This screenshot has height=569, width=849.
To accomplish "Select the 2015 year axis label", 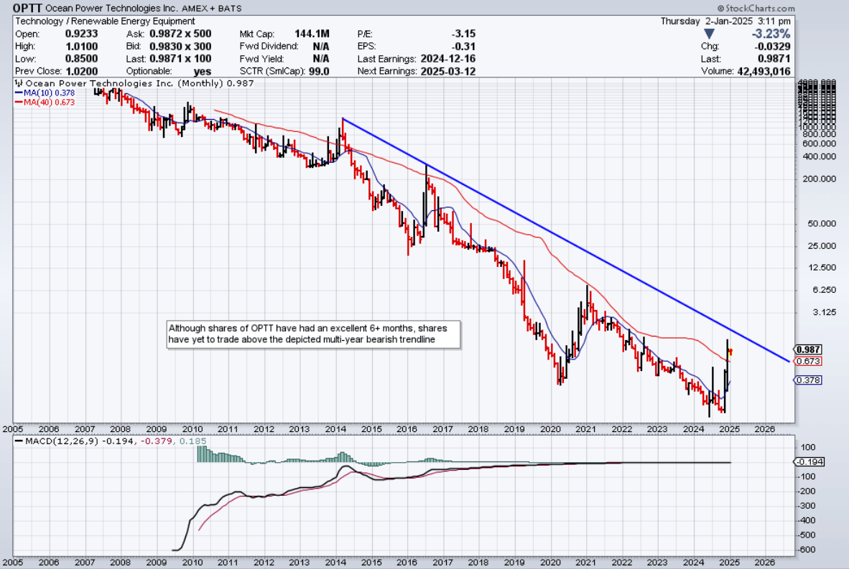I will [x=372, y=428].
